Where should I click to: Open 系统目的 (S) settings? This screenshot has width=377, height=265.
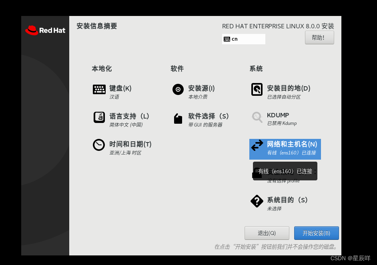tap(287, 200)
